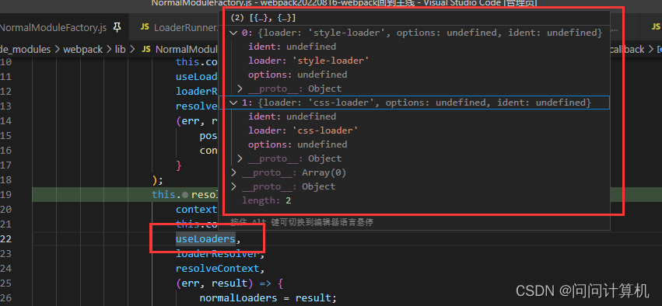Click the (2) [{…}, {…}] hover header
Image resolution: width=662 pixels, height=306 pixels.
[263, 18]
